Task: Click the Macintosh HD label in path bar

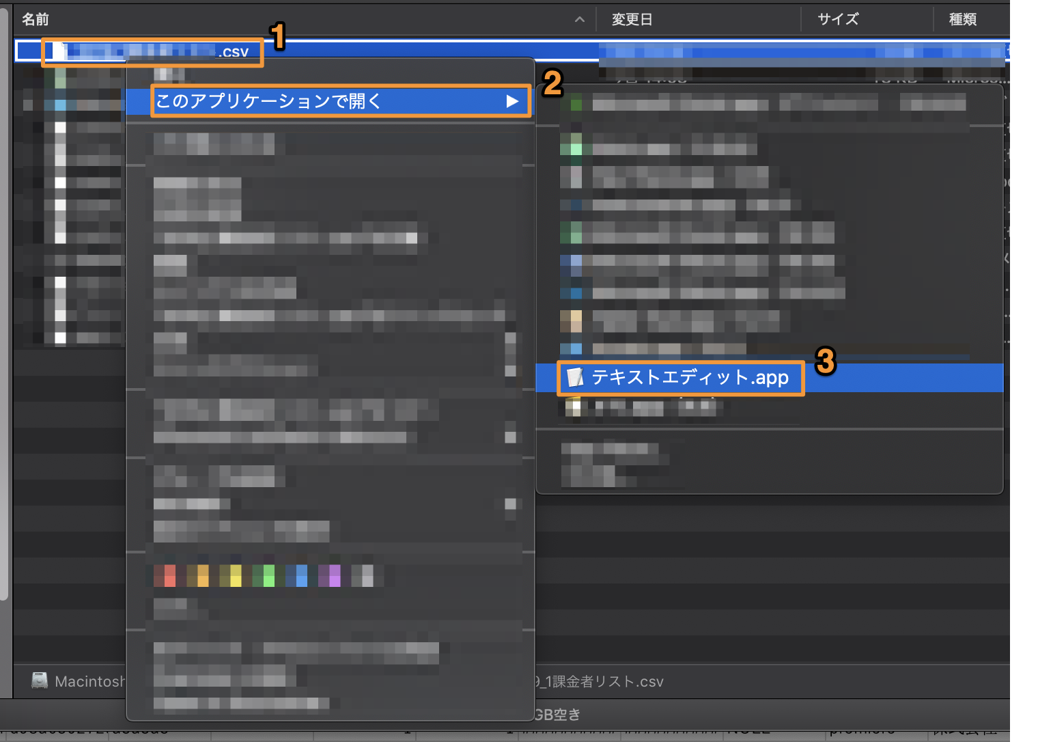Action: click(x=90, y=682)
